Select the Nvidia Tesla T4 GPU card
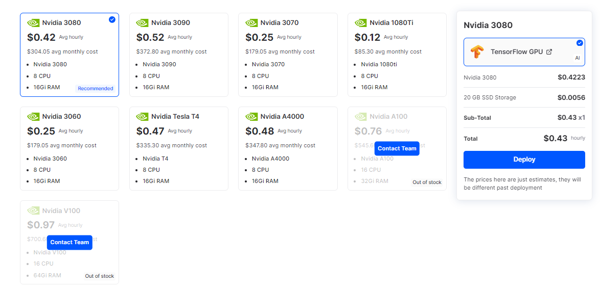Viewport: 600px width, 289px height. (179, 148)
